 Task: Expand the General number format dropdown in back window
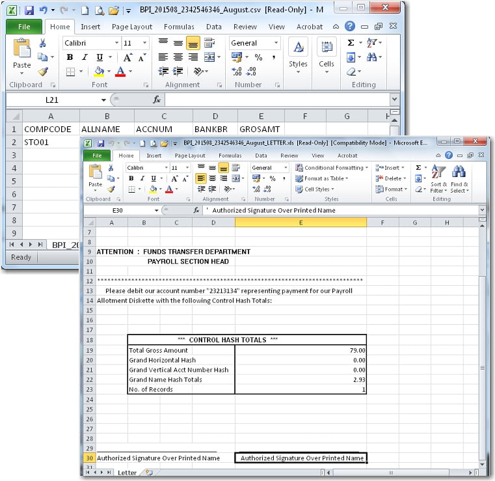point(276,43)
